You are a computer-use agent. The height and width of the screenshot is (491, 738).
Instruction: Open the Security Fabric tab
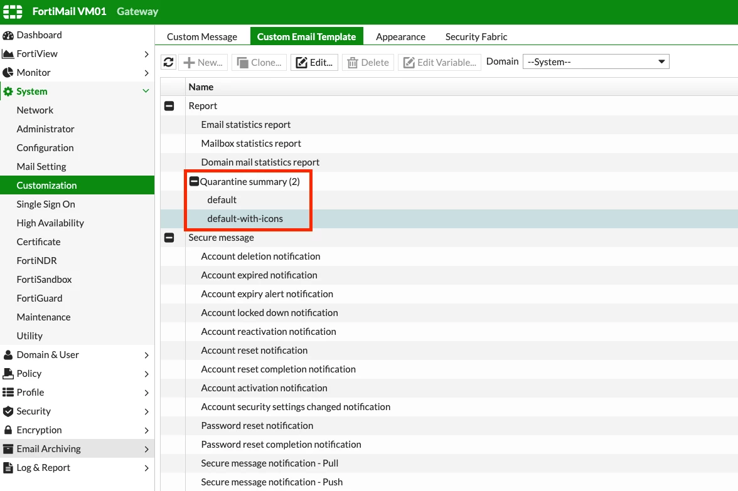tap(476, 36)
